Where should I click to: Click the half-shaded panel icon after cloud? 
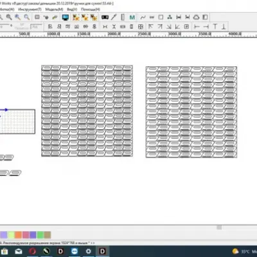pyautogui.click(x=205, y=17)
